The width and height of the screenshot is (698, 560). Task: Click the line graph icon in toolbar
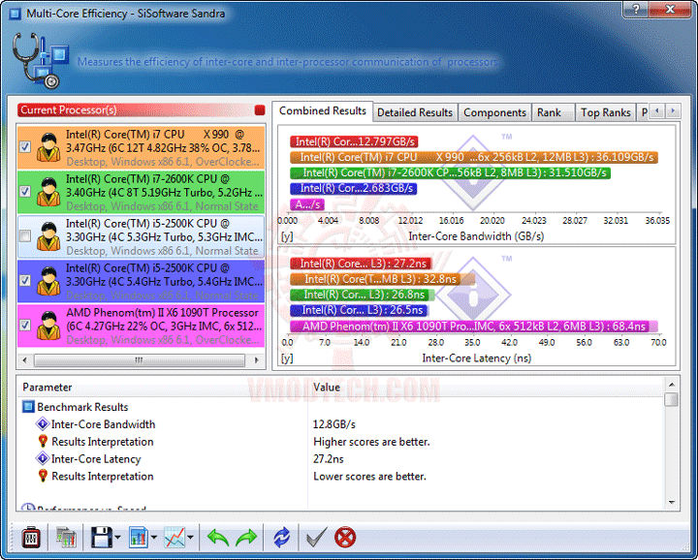[x=174, y=538]
